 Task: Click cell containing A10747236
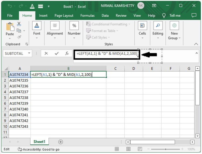pos(20,86)
